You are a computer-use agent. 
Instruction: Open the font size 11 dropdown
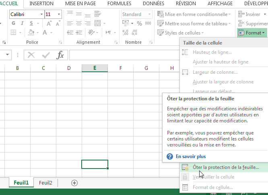coord(59,14)
